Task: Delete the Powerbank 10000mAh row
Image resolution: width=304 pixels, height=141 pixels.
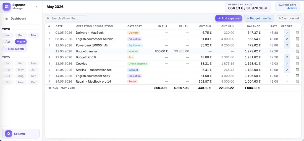Action: 298,45
